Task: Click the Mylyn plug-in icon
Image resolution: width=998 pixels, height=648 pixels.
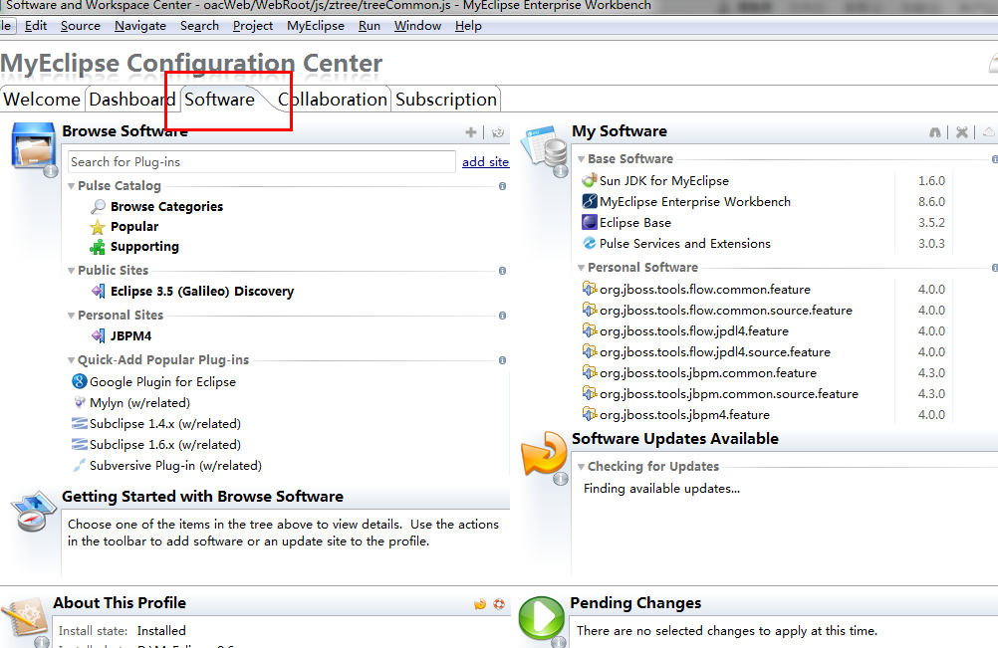Action: (79, 402)
